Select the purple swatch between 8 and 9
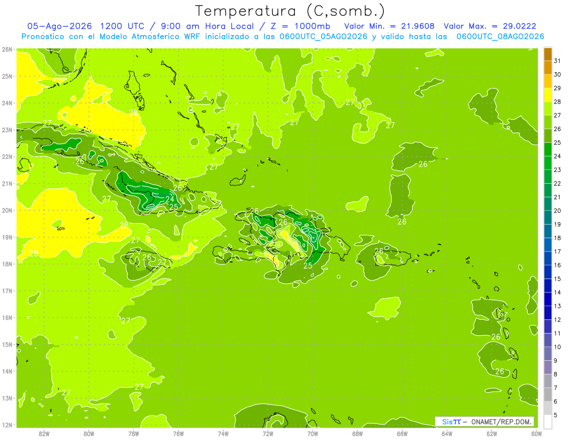 pos(548,367)
